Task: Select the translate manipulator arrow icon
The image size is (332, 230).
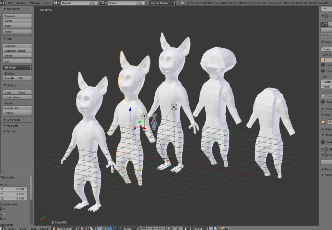Action: coord(110,228)
